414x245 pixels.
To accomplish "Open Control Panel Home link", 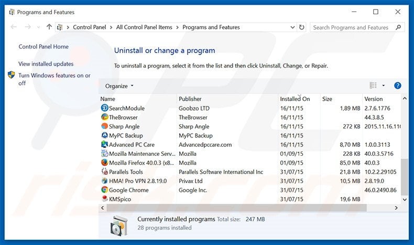I will click(43, 47).
